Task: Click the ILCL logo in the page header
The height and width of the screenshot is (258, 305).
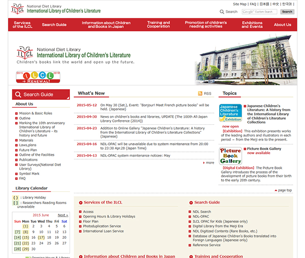Action: click(x=18, y=9)
